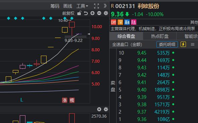The image size is (198, 123).
Task: Click the 全速盘口 (金额) label
Action: 127,45
